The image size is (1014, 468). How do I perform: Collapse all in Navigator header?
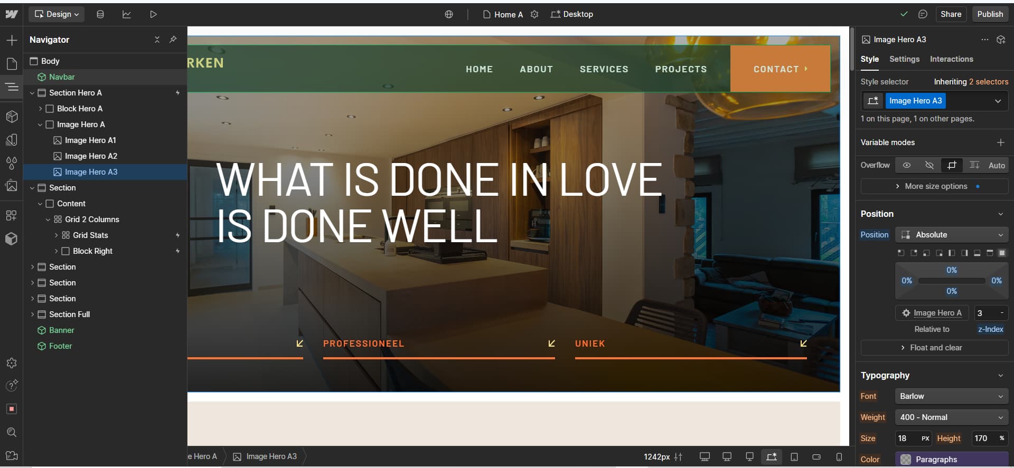coord(157,40)
